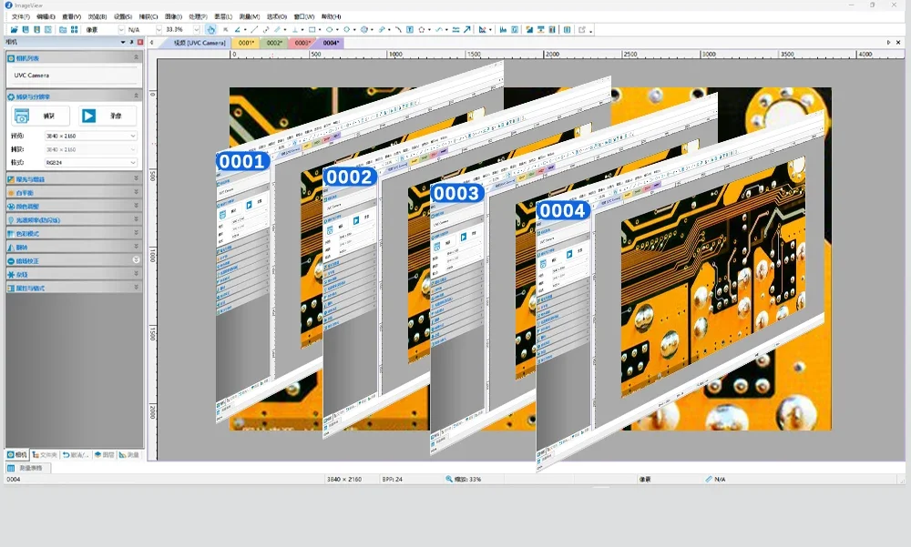The width and height of the screenshot is (911, 547).
Task: Expand the 白平衡 section
Action: (x=74, y=192)
